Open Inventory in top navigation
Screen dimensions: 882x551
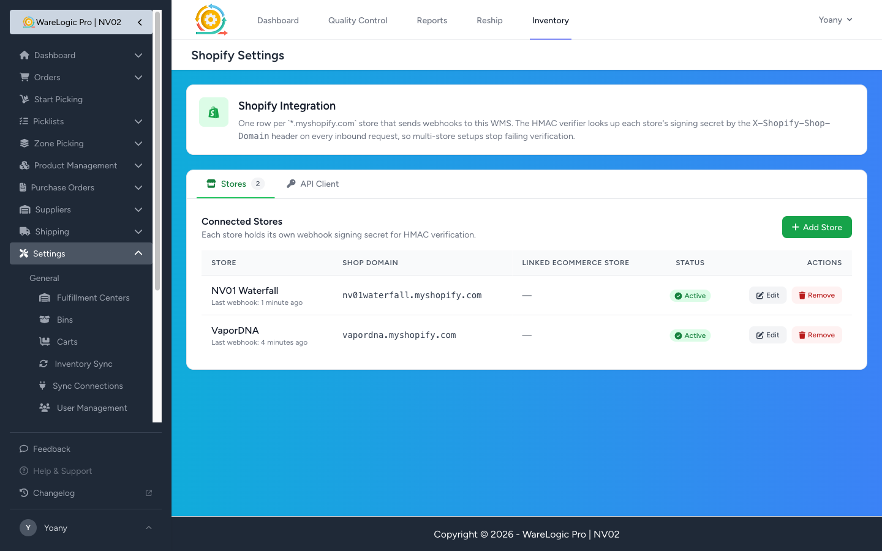[x=551, y=20]
